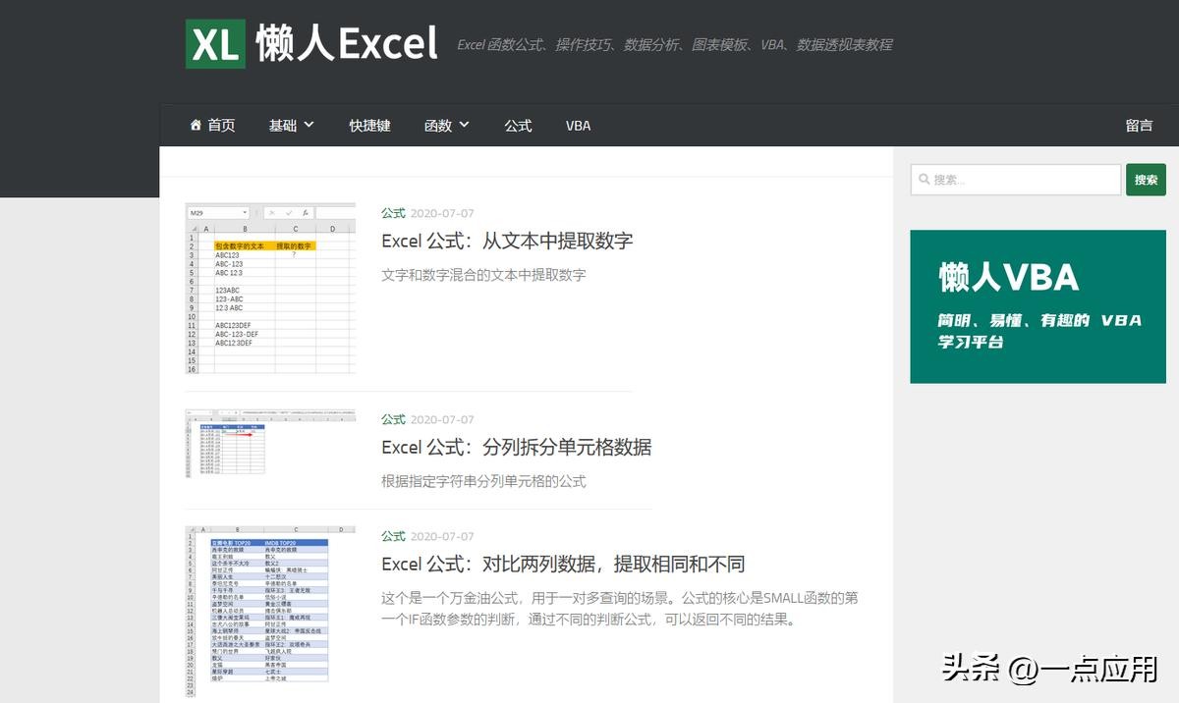
Task: Focus the 搜索 text input field
Action: point(1022,180)
